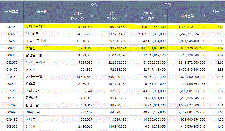Image resolution: width=225 pixels, height=131 pixels.
Task: Click stock code 042670
Action: click(x=12, y=63)
